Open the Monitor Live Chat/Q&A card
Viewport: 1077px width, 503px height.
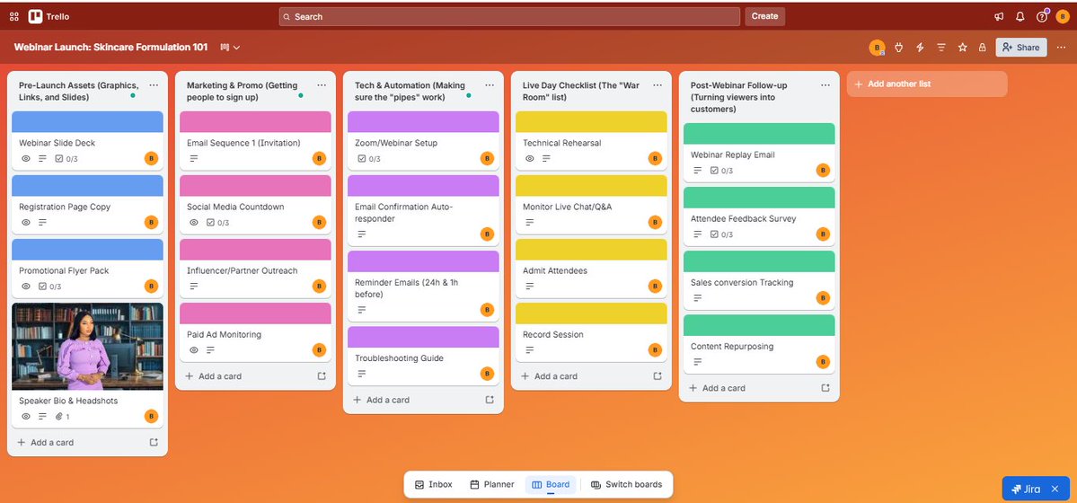coord(591,205)
